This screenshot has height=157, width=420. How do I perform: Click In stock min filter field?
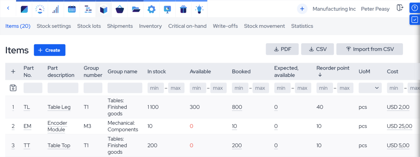156,88
